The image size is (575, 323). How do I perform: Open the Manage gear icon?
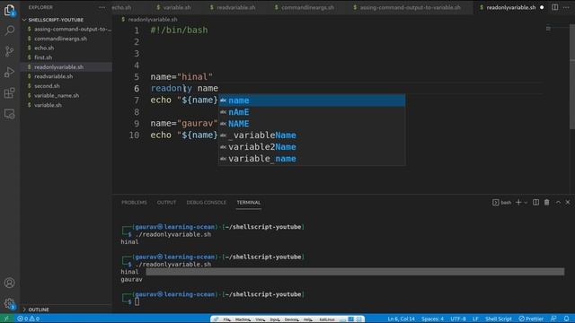(10, 303)
